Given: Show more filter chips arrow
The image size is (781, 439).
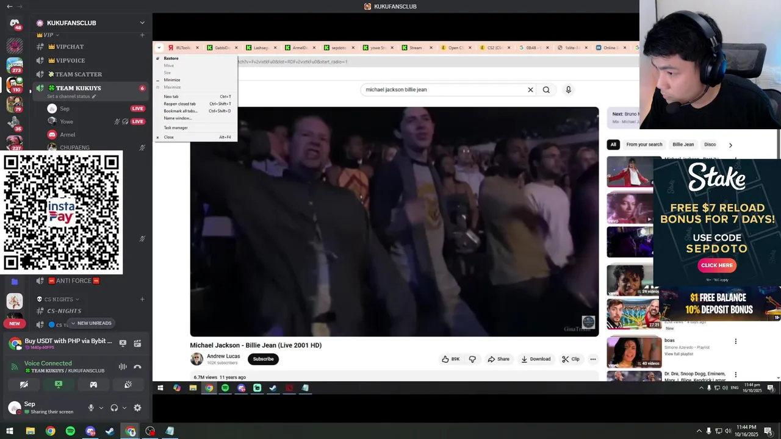Looking at the screenshot, I should 730,145.
